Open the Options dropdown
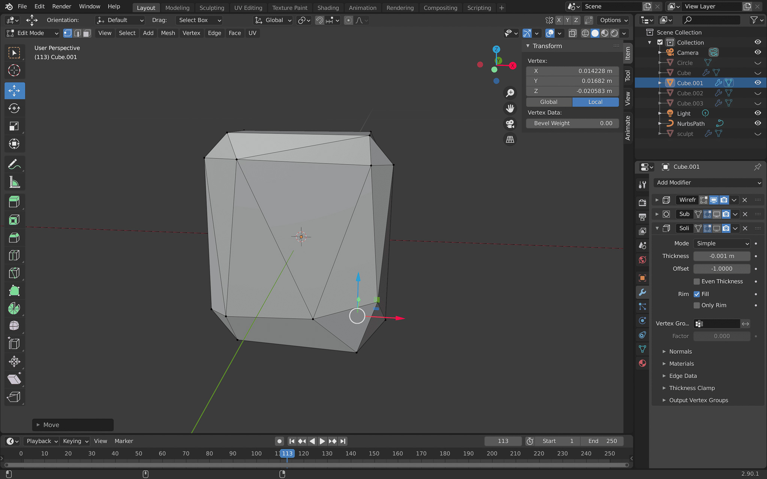 (x=614, y=20)
